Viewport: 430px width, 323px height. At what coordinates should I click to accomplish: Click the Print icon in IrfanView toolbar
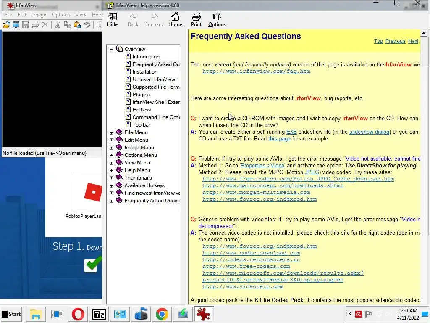[x=35, y=25]
